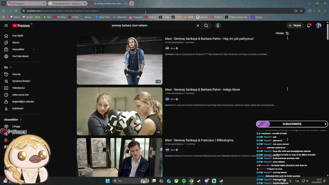329x185 pixels.
Task: Expand the Abonelikler section heading
Action: pyautogui.click(x=13, y=120)
